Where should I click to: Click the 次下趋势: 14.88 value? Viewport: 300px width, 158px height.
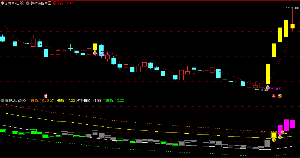89,101
